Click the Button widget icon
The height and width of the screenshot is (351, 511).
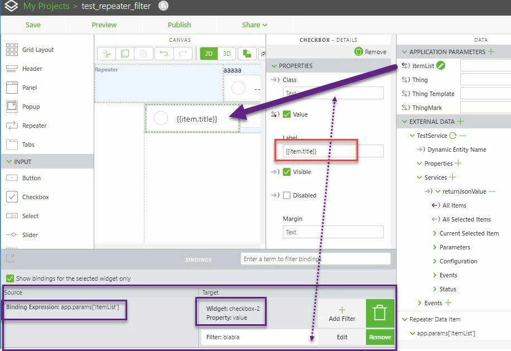pos(12,178)
